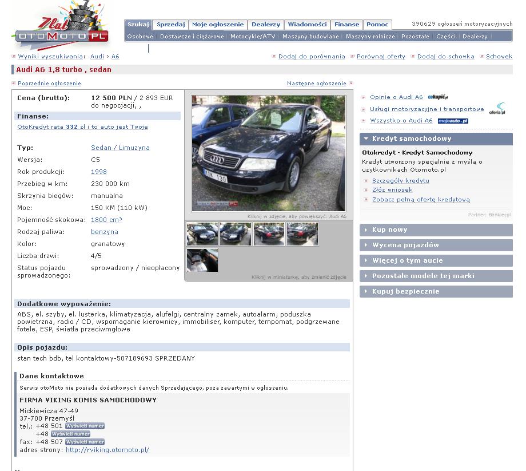Image resolution: width=526 pixels, height=471 pixels.
Task: Collapse the Kredyt samochodowy panel
Action: pyautogui.click(x=436, y=138)
